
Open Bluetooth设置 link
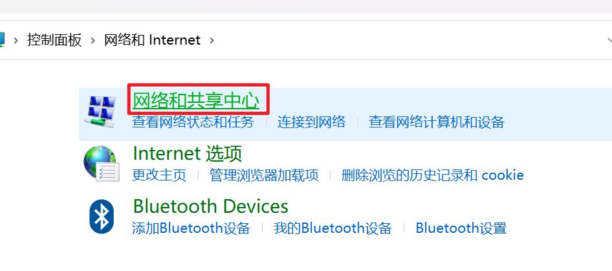[461, 228]
